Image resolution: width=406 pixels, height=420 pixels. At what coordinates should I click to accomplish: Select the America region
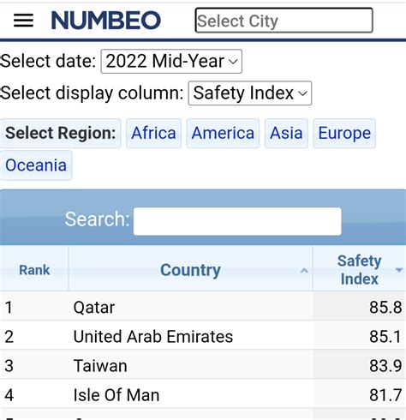[223, 133]
